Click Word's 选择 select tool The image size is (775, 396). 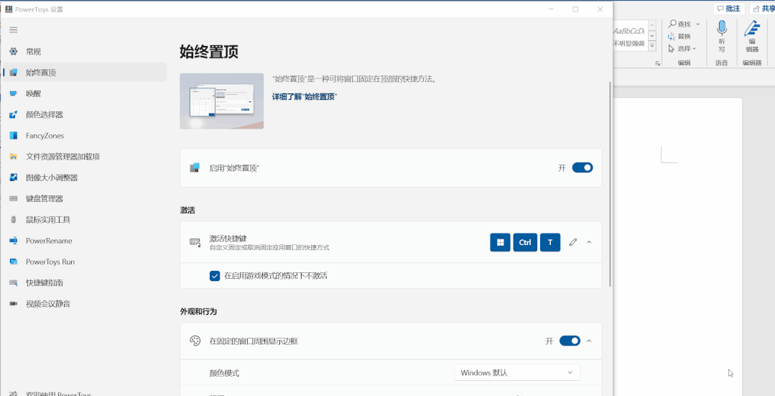[x=682, y=48]
